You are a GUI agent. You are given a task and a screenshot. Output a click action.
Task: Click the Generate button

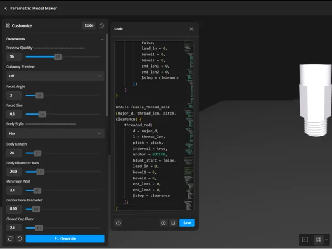click(x=65, y=238)
